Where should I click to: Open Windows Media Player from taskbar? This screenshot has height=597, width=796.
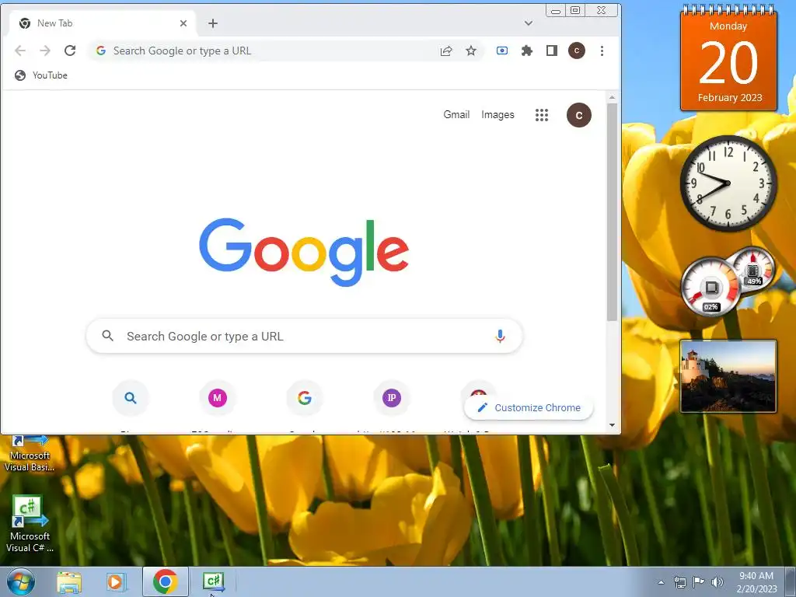point(117,581)
